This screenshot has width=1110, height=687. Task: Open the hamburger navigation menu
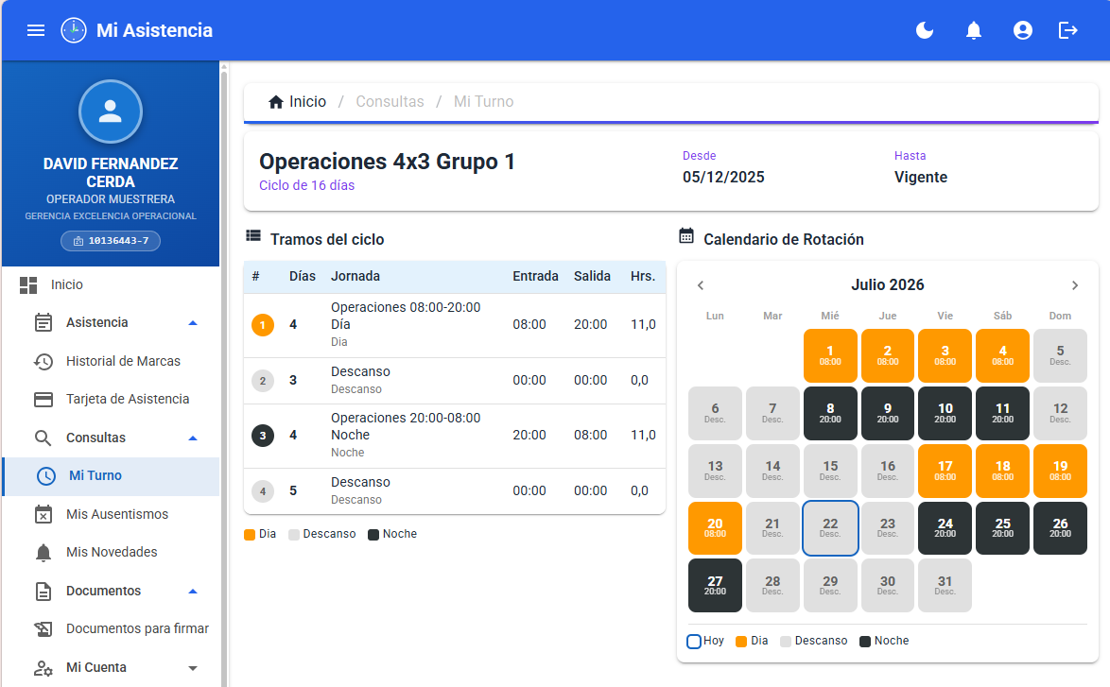(35, 30)
